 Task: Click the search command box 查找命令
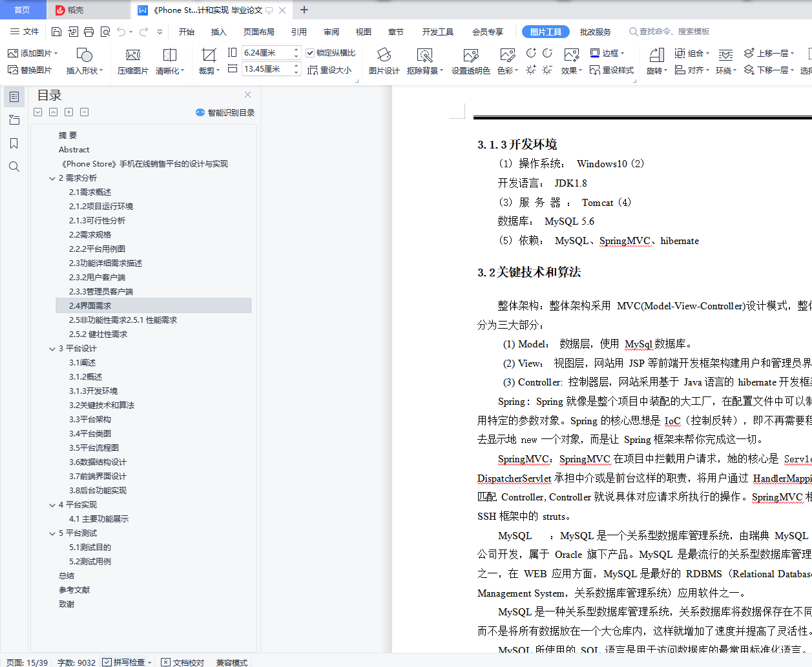[669, 32]
